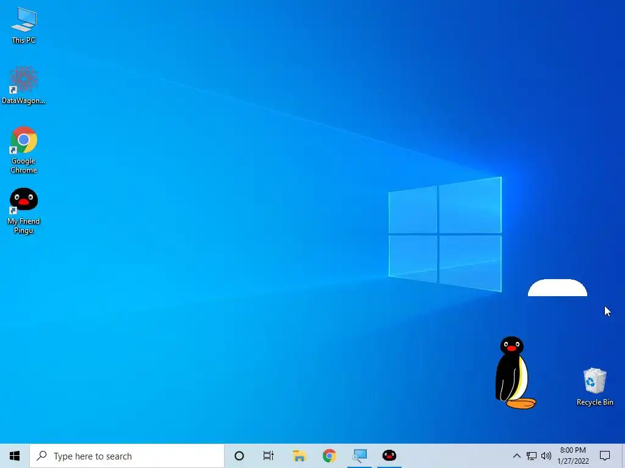625x468 pixels.
Task: Click the search magnifier icon in the taskbar
Action: pos(42,456)
